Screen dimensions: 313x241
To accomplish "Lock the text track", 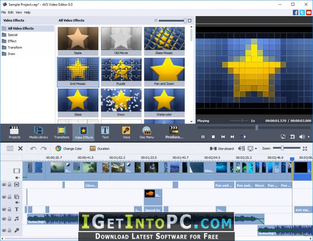I will tap(9, 209).
